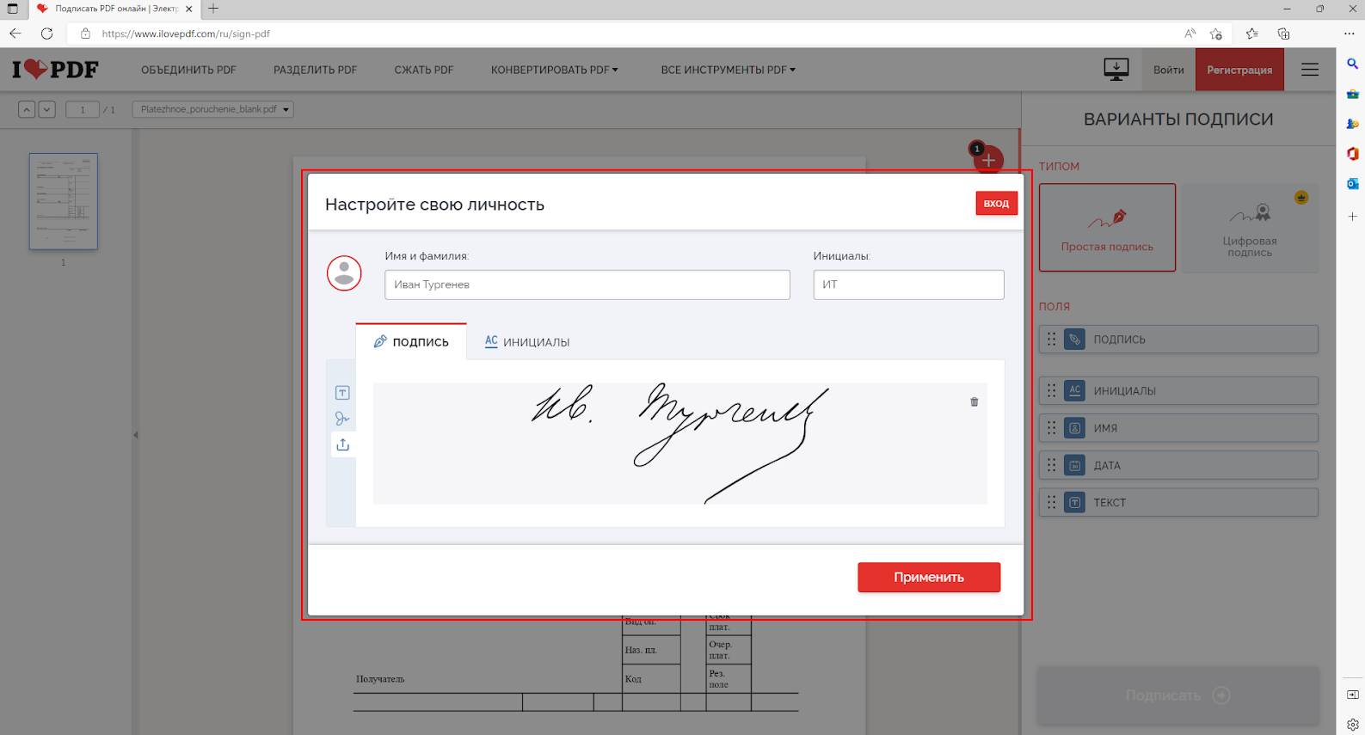The height and width of the screenshot is (735, 1365).
Task: Open the hamburger menu in the header
Action: (x=1310, y=70)
